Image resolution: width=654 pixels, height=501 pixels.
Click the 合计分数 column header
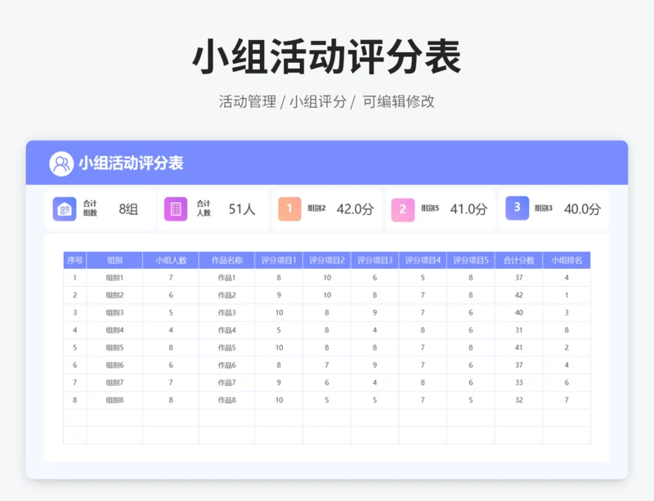pyautogui.click(x=518, y=260)
